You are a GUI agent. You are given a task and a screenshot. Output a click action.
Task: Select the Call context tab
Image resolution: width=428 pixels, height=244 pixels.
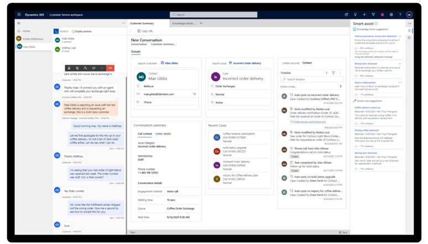(145, 134)
